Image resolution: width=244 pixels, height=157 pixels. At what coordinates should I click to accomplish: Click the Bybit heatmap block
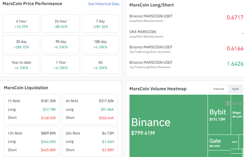(x=219, y=114)
